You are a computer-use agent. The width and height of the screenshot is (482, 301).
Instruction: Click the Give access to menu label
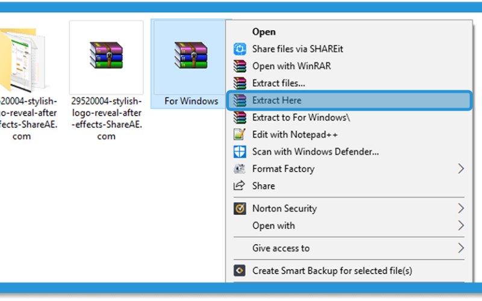(281, 248)
